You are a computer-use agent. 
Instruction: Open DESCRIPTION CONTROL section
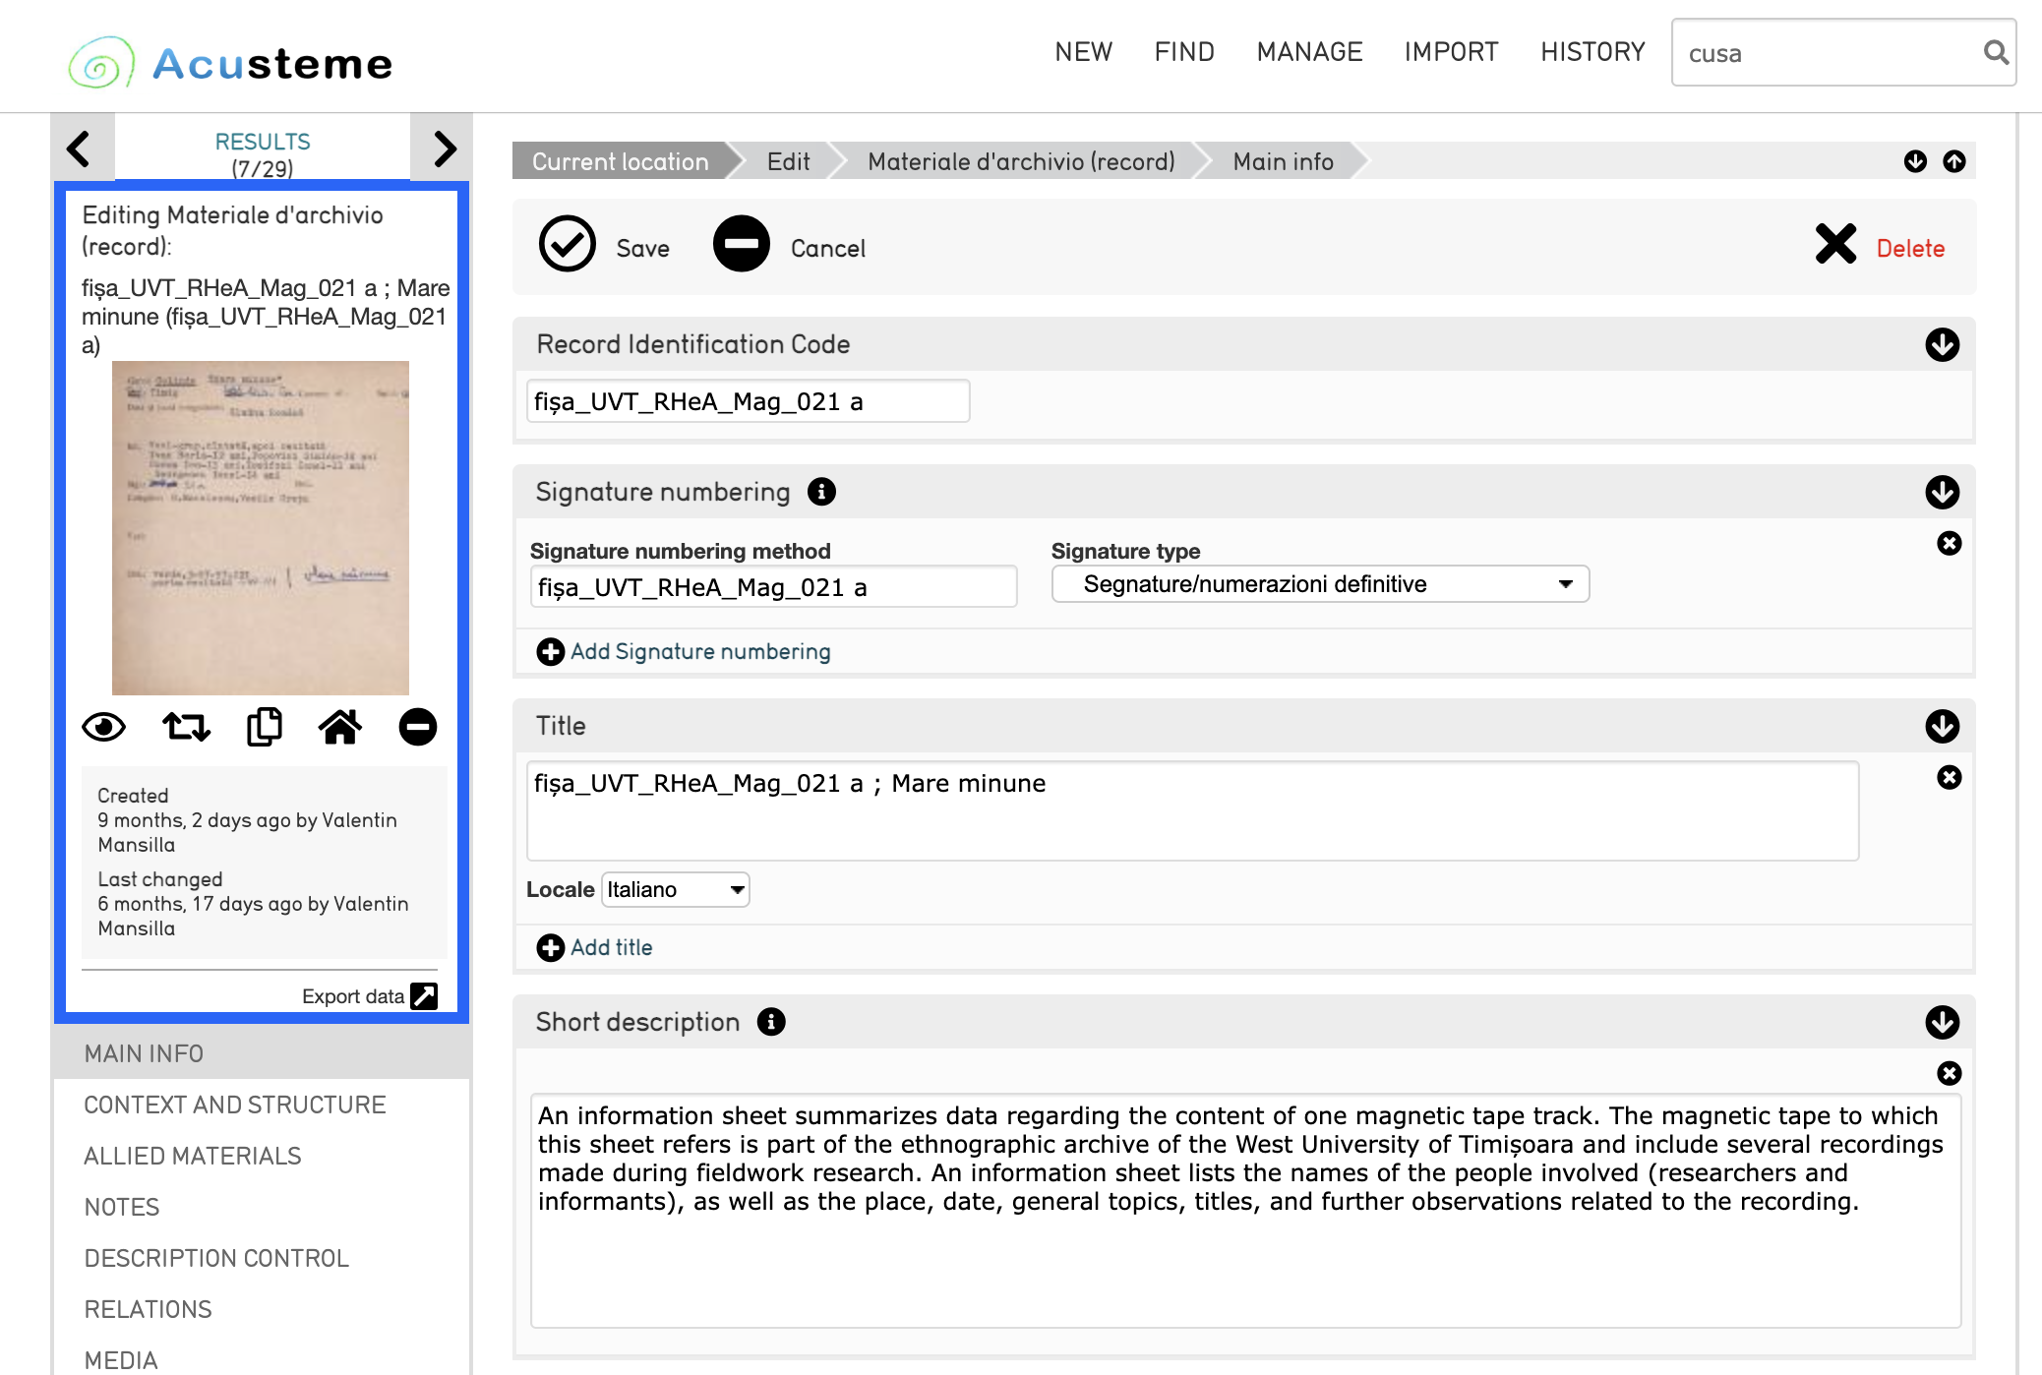[216, 1258]
